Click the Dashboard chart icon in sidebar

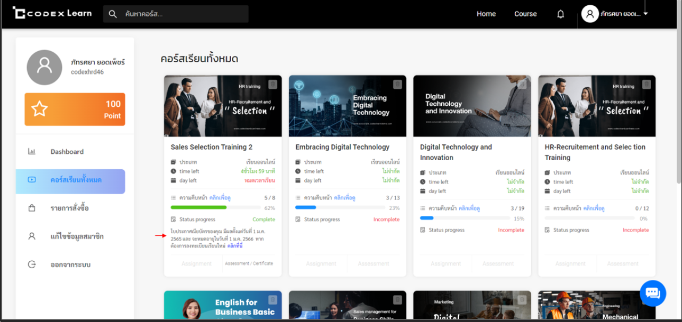[x=32, y=152]
